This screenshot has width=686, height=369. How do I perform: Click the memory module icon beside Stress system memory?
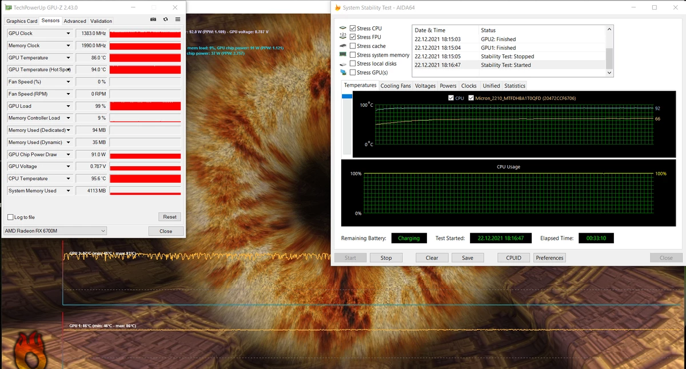click(344, 55)
